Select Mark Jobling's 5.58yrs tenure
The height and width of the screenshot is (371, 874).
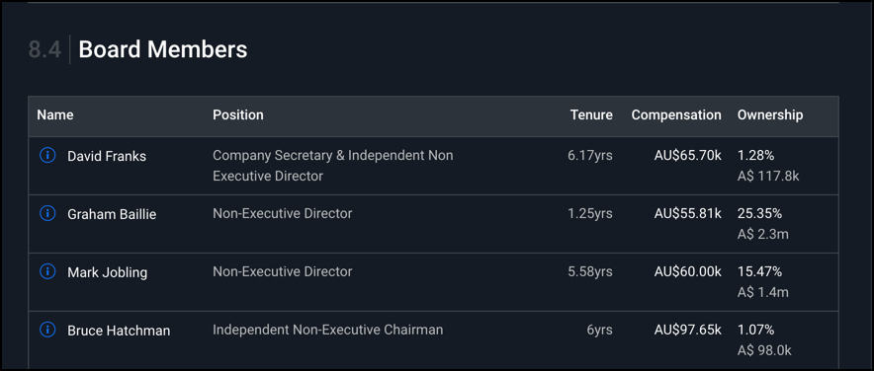pos(590,272)
